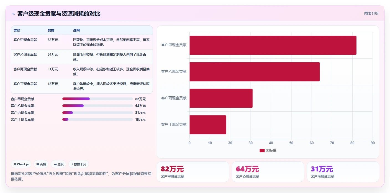Select the 进度 chip
390x193 pixels.
[x=58, y=164]
